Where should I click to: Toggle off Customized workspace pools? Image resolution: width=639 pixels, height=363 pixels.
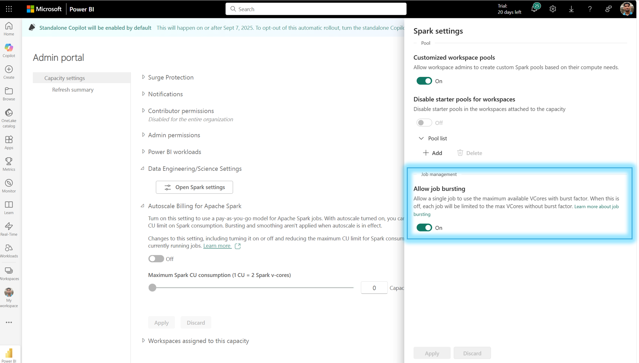pos(424,81)
